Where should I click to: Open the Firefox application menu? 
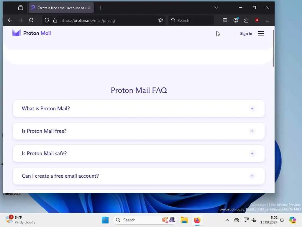[x=267, y=20]
